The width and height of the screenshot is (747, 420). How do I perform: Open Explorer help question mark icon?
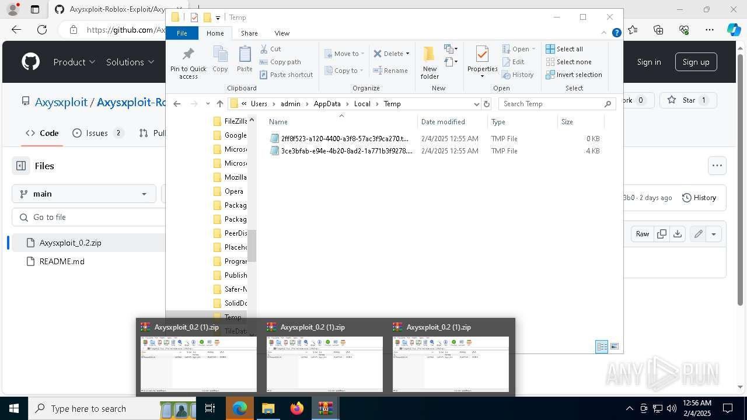616,33
